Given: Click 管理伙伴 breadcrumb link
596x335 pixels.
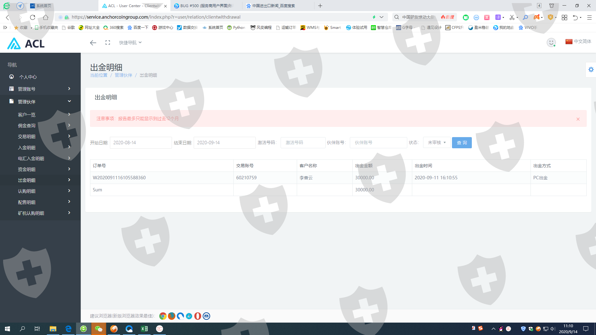Looking at the screenshot, I should (x=123, y=75).
